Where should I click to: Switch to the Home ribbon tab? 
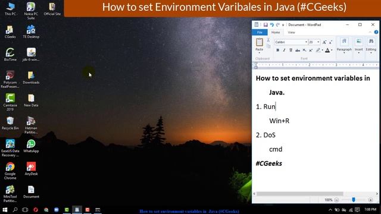pos(276,32)
